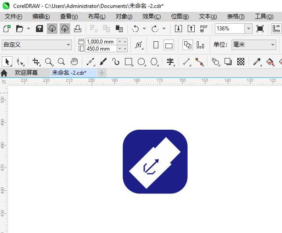
Task: Select the first Zoom magnifier tool
Action: 49,62
